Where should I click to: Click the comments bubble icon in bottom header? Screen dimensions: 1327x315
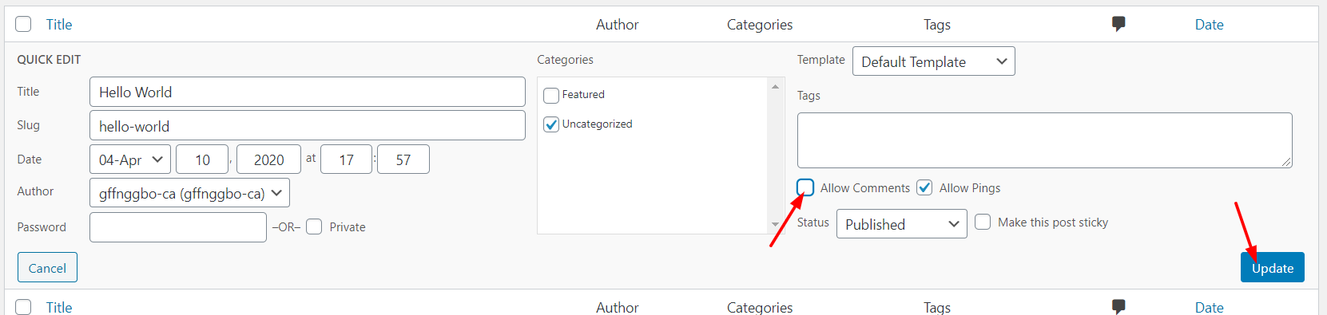click(x=1118, y=306)
